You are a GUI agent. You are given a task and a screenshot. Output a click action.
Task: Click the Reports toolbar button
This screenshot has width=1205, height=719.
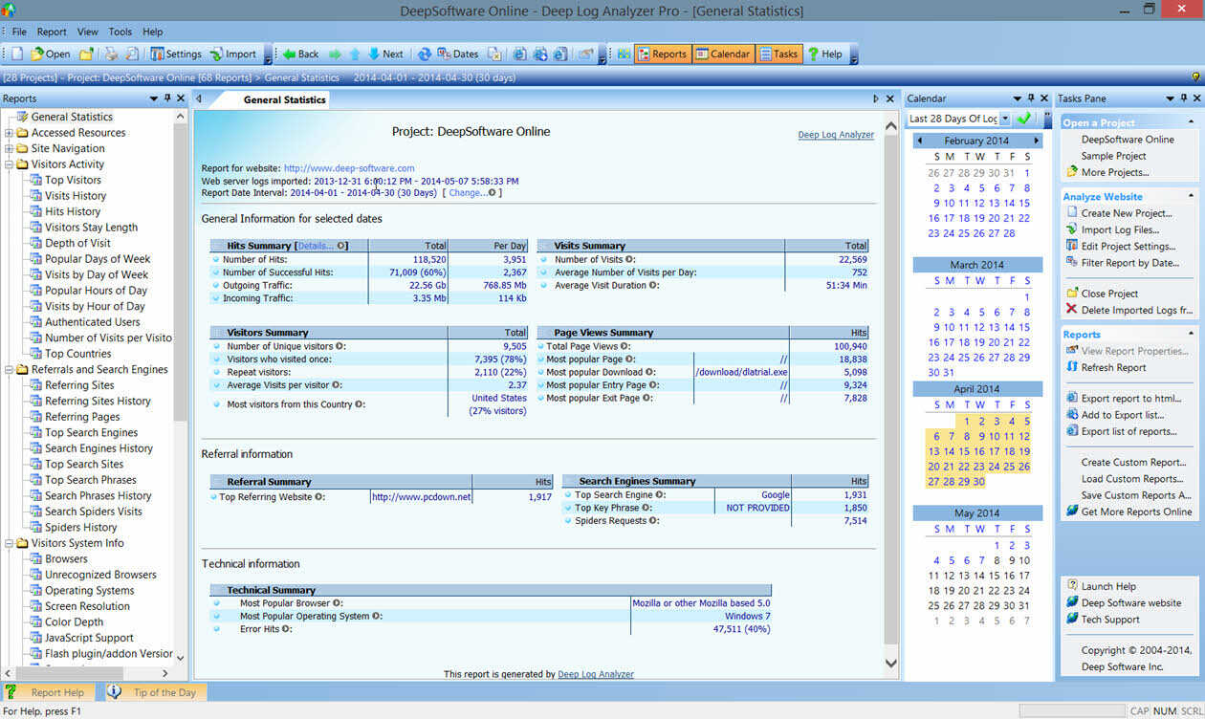[x=663, y=54]
